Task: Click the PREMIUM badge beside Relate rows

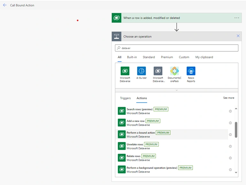Action: (x=149, y=156)
